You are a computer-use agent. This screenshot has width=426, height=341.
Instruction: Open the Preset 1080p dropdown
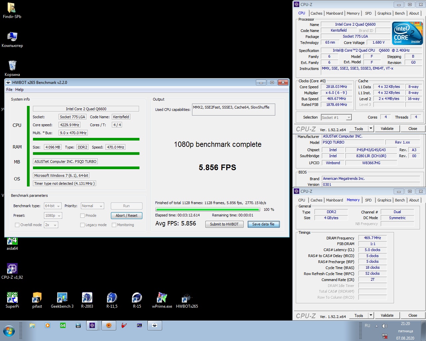(x=53, y=215)
